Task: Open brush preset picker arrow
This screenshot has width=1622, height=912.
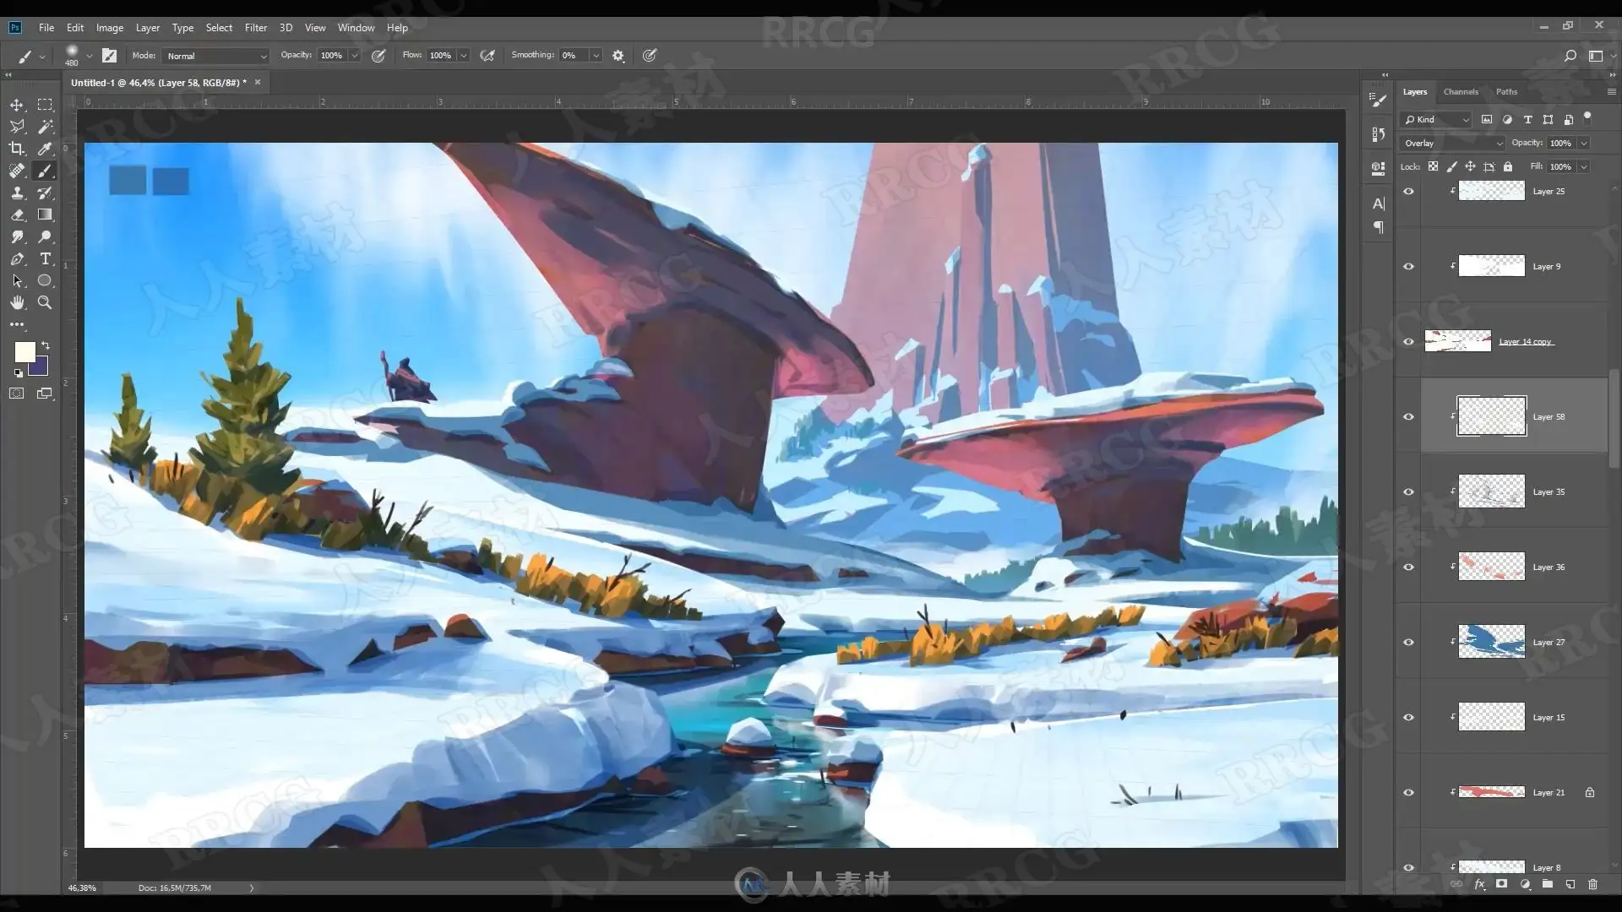Action: [90, 57]
